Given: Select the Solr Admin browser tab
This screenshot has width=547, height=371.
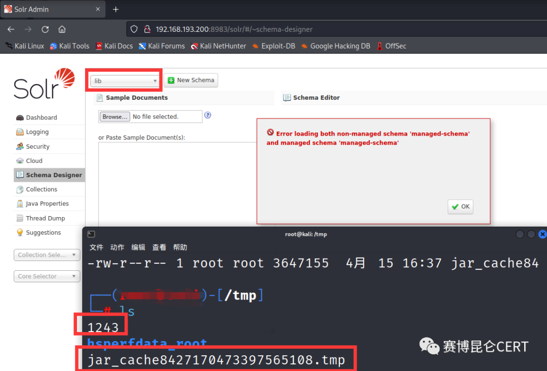Looking at the screenshot, I should 52,10.
